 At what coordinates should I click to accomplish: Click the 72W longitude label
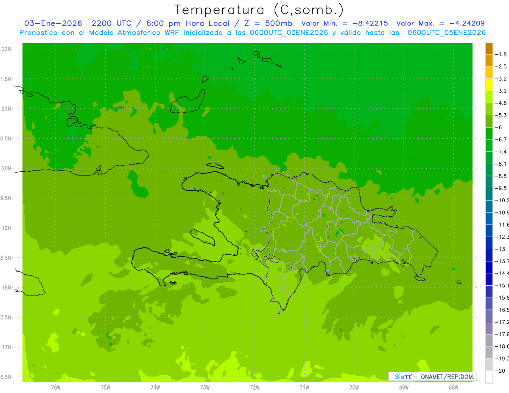coord(255,387)
